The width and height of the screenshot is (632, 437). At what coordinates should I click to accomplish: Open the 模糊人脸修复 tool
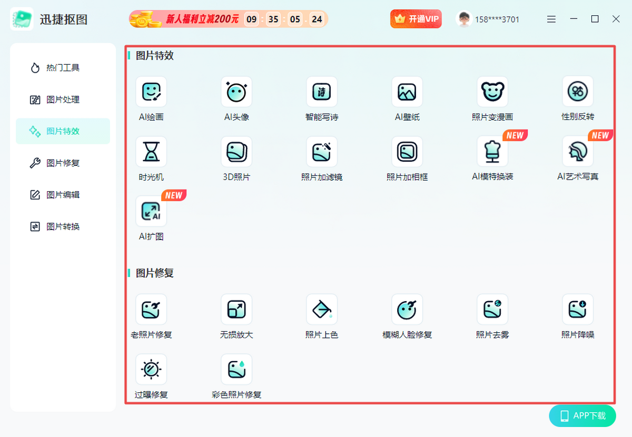[407, 309]
